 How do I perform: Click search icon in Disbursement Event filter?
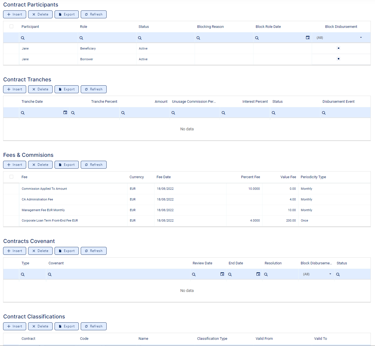pyautogui.click(x=324, y=113)
